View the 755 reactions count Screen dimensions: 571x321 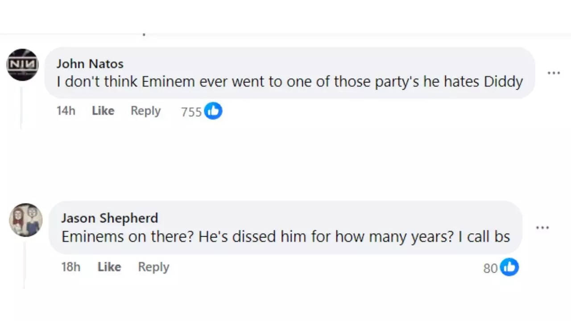click(191, 112)
